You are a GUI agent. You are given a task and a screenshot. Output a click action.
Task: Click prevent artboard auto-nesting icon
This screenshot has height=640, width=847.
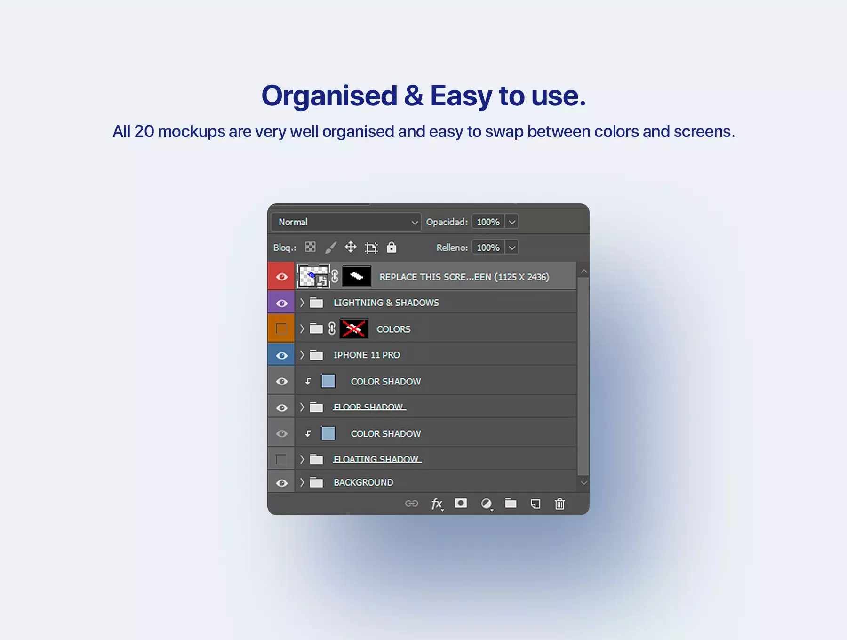tap(371, 248)
